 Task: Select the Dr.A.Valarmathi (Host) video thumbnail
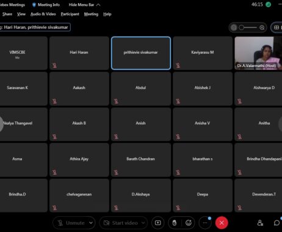[x=258, y=53]
